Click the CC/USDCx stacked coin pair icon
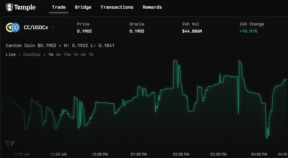This screenshot has width=288, height=158. 12,27
